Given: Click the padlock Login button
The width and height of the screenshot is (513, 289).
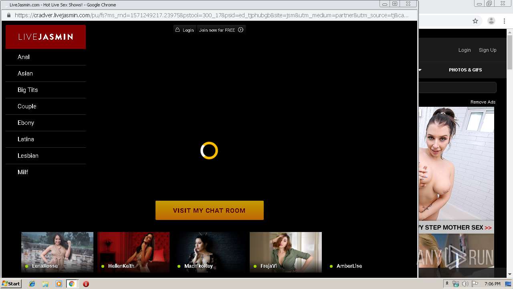Looking at the screenshot, I should coord(184,30).
